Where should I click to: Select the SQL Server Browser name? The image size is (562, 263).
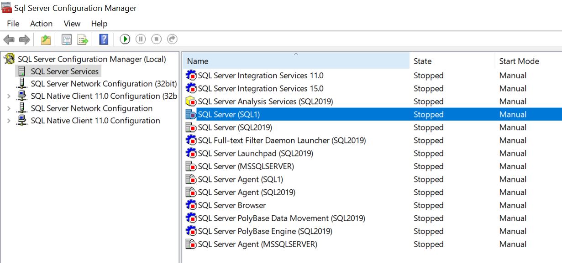(231, 205)
